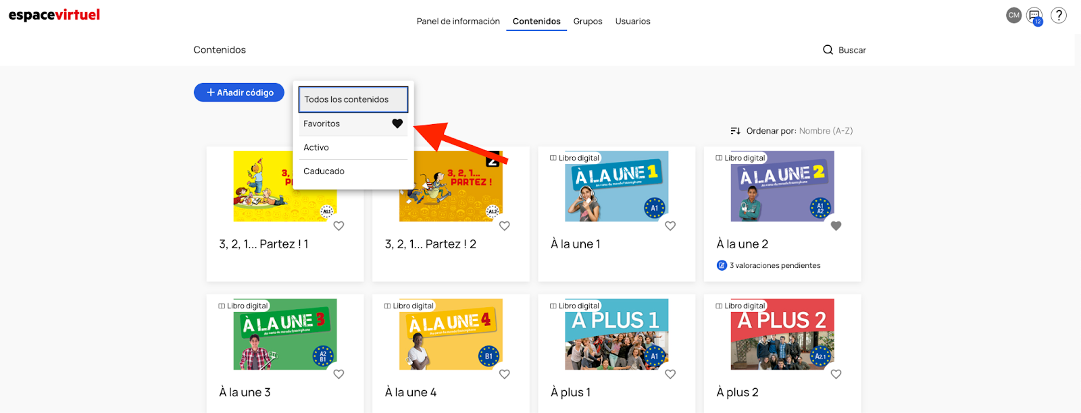Click the sort order icon
1081x413 pixels.
[735, 131]
